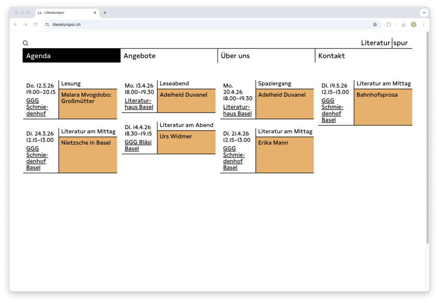Open the Chrome three-dot menu
The height and width of the screenshot is (303, 439).
click(423, 25)
